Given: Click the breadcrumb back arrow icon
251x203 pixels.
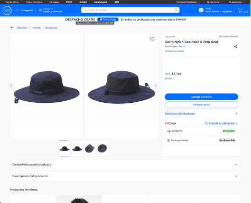Looking at the screenshot, I should [12, 27].
